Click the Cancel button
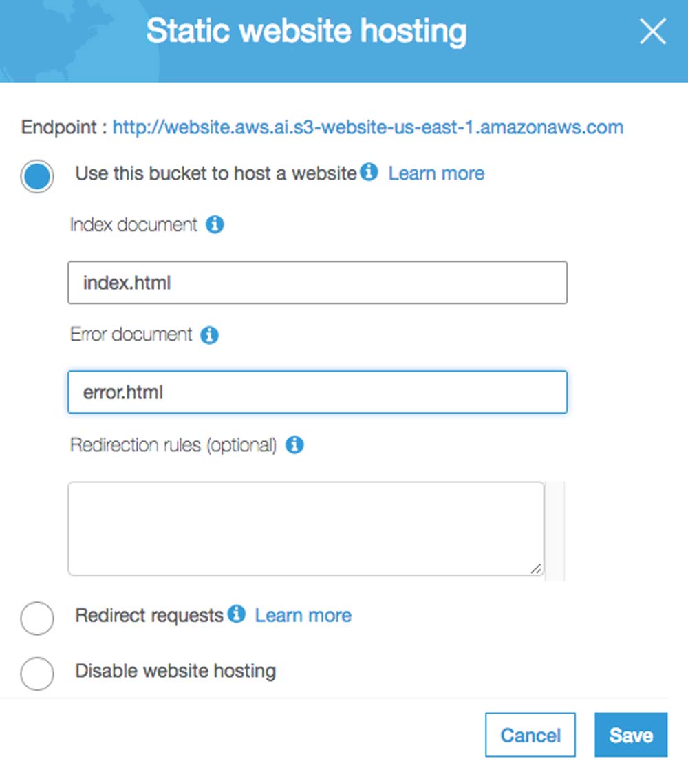Screen dimensions: 688x772 (x=530, y=735)
